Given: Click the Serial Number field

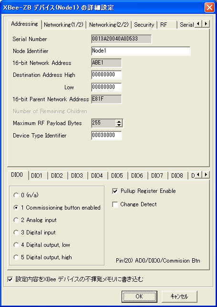Looking at the screenshot, I should [x=121, y=39].
